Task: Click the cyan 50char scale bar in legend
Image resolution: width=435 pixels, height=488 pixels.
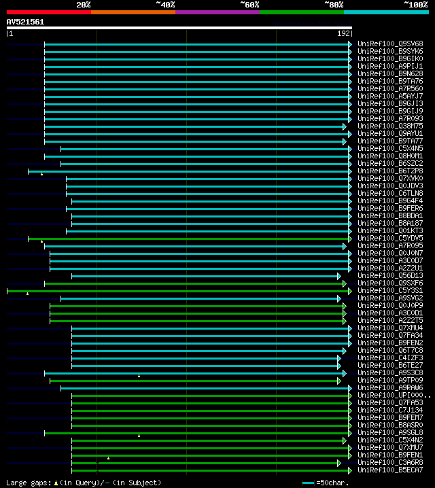Action: [308, 483]
